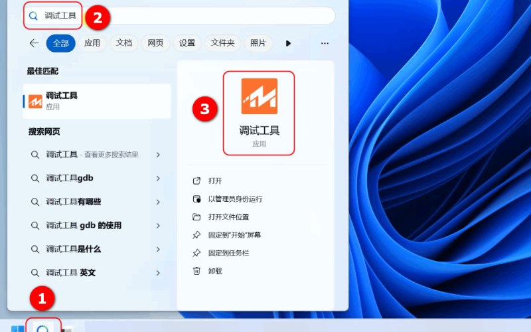Expand chevron for 调试工具gdb row
The image size is (531, 332).
click(x=158, y=178)
